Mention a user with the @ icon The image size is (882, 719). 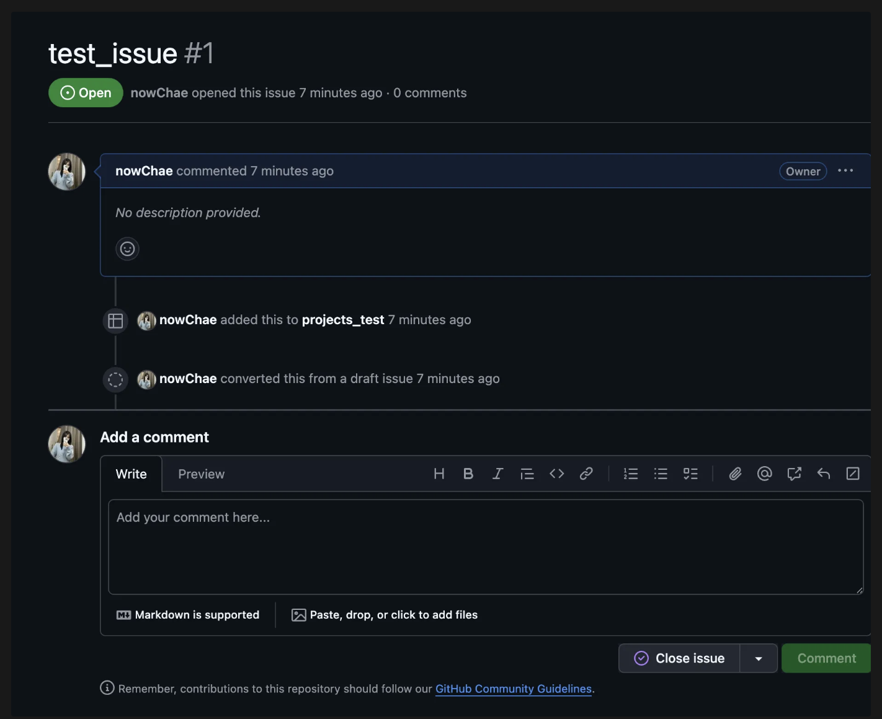[x=764, y=474]
